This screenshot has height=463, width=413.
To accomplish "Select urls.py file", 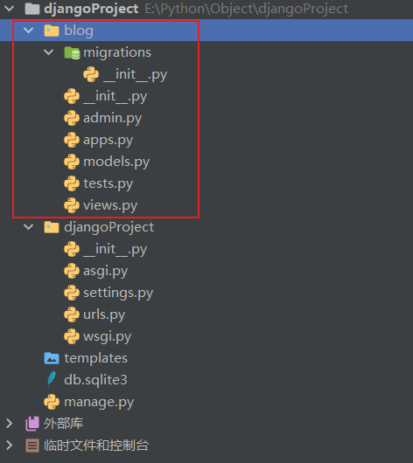I will pyautogui.click(x=104, y=314).
